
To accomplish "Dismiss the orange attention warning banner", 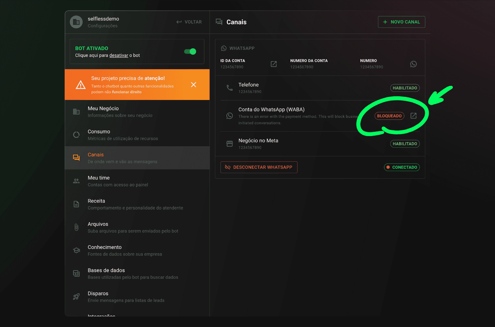I will click(194, 85).
